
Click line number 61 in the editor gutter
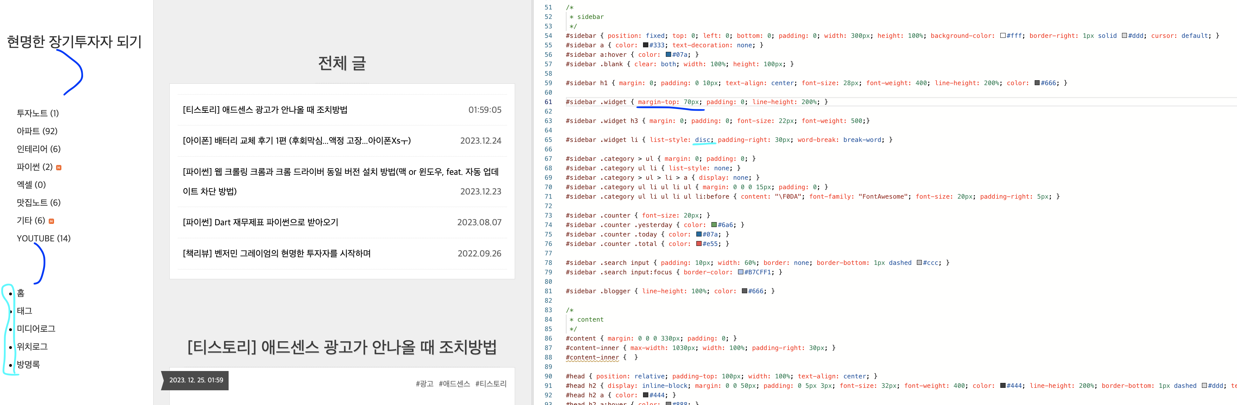(548, 102)
